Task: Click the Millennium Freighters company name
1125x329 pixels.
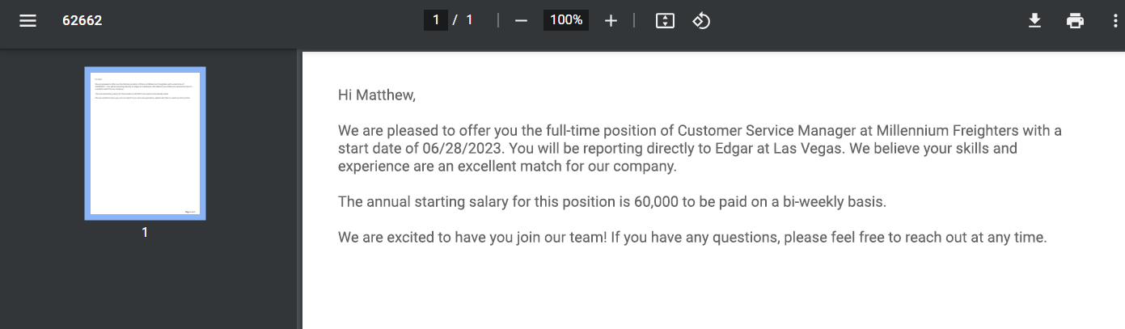Action: (x=939, y=130)
